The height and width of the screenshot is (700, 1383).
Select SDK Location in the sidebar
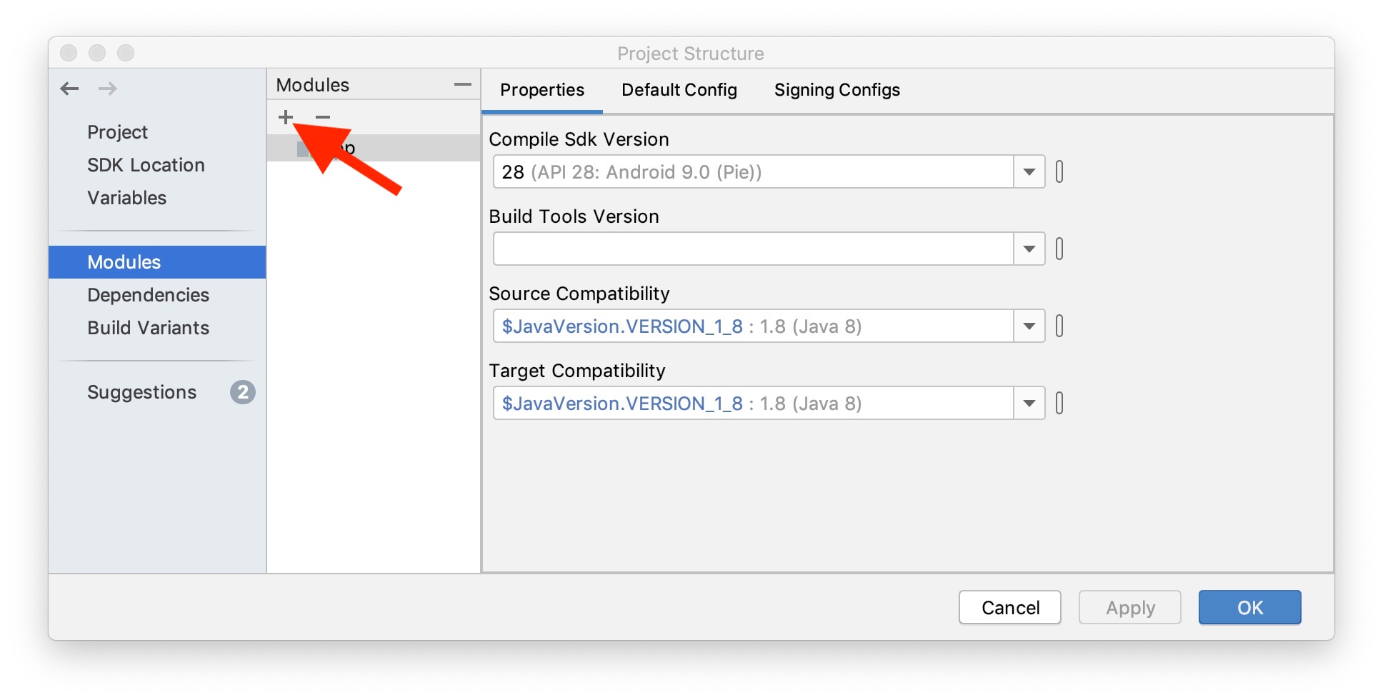click(x=146, y=165)
